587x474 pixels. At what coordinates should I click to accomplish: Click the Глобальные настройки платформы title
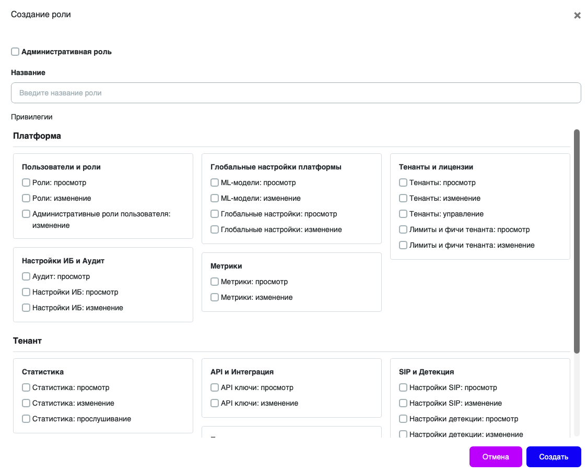tap(276, 167)
